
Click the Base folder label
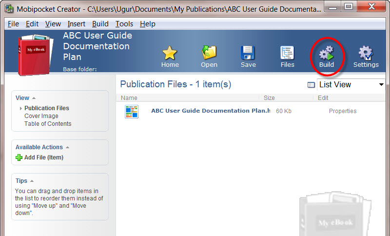click(x=79, y=69)
